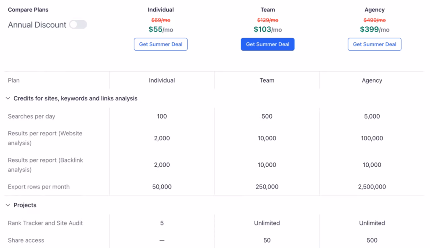This screenshot has height=248, width=430.
Task: Select the Individual plan header at top
Action: coord(161,10)
